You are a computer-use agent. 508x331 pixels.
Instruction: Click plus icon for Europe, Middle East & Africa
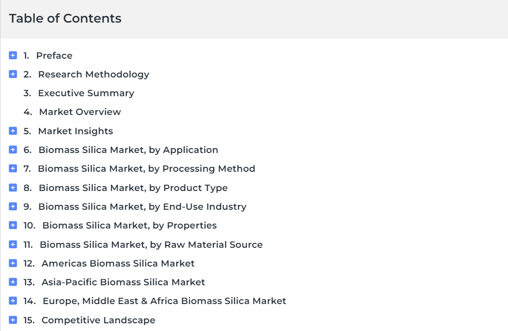click(x=13, y=301)
